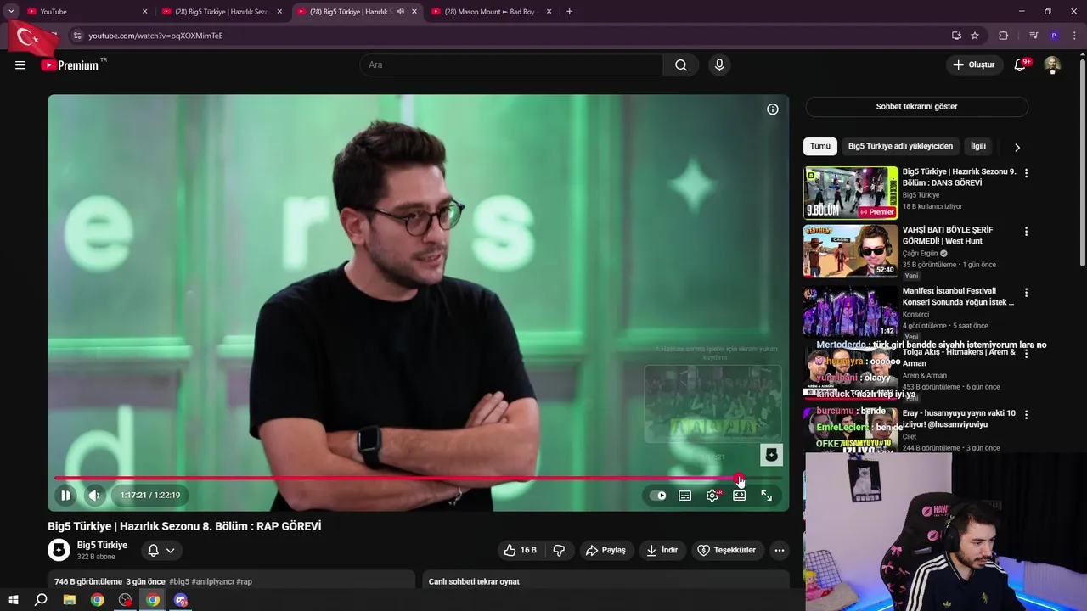
Task: Mute the video volume speaker icon
Action: point(94,496)
